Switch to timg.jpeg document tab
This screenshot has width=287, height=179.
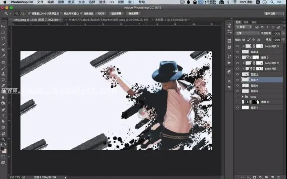pos(37,20)
